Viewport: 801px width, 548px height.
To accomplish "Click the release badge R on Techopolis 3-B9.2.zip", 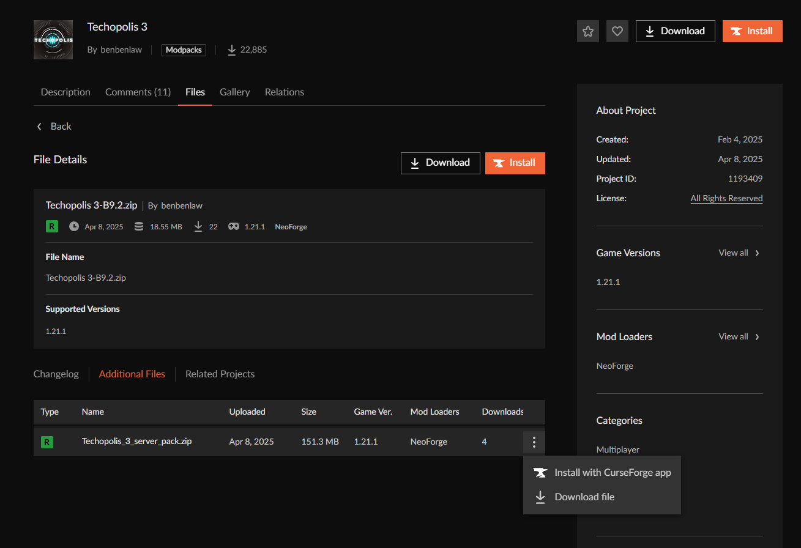I will point(51,226).
